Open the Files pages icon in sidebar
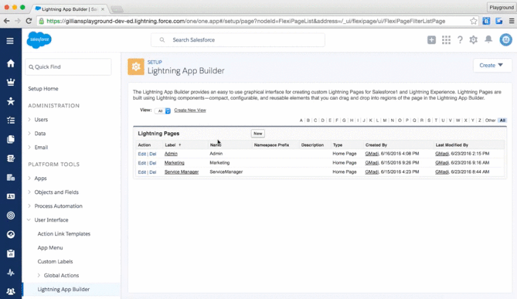The width and height of the screenshot is (517, 299). (11, 139)
